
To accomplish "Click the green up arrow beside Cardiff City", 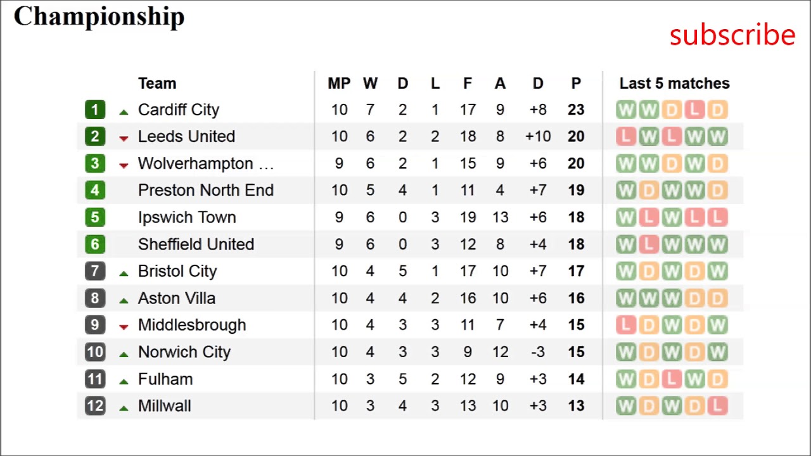I will coord(124,112).
